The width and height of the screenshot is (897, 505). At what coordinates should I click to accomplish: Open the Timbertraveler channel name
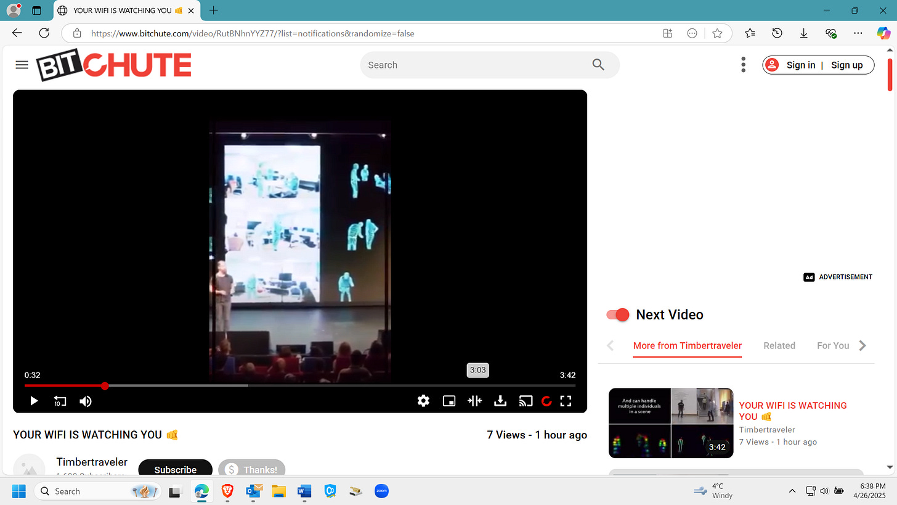coord(92,462)
